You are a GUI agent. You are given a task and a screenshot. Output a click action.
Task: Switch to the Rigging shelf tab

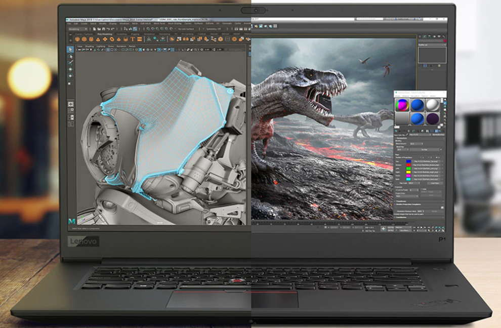[135, 34]
